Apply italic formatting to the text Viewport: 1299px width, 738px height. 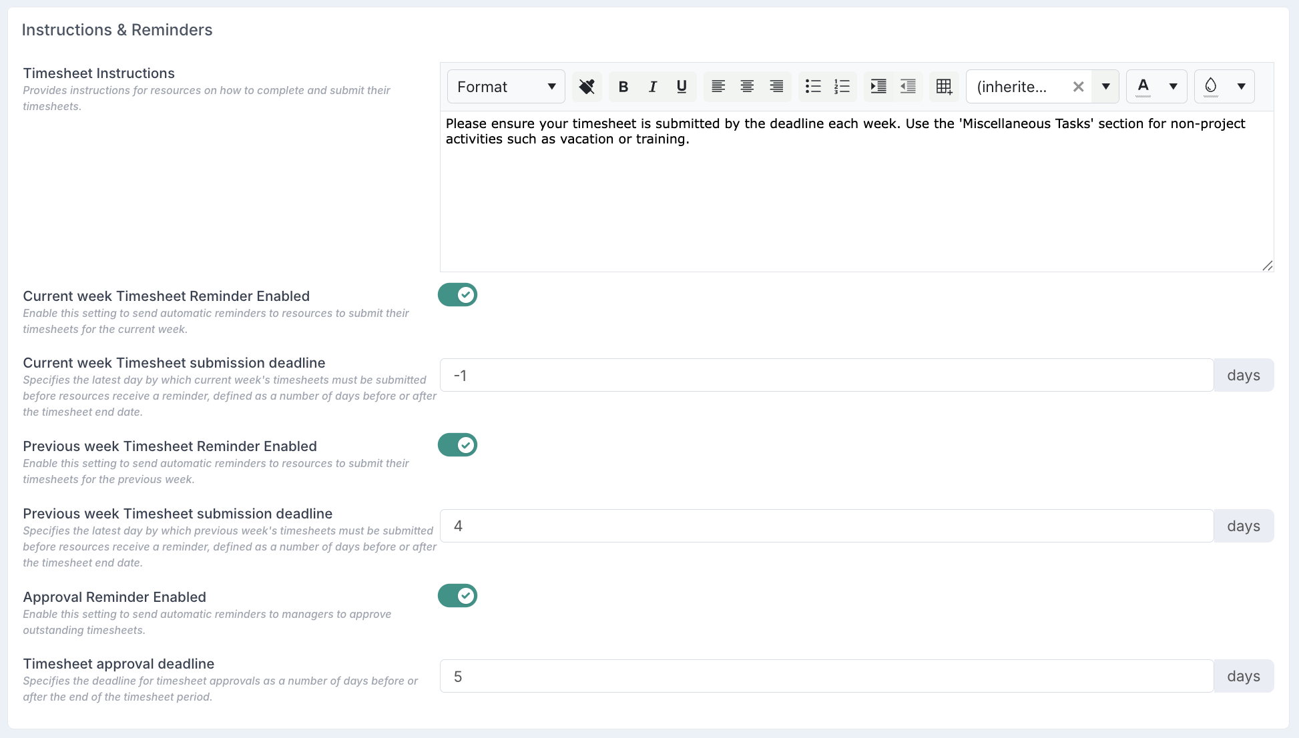(x=653, y=87)
